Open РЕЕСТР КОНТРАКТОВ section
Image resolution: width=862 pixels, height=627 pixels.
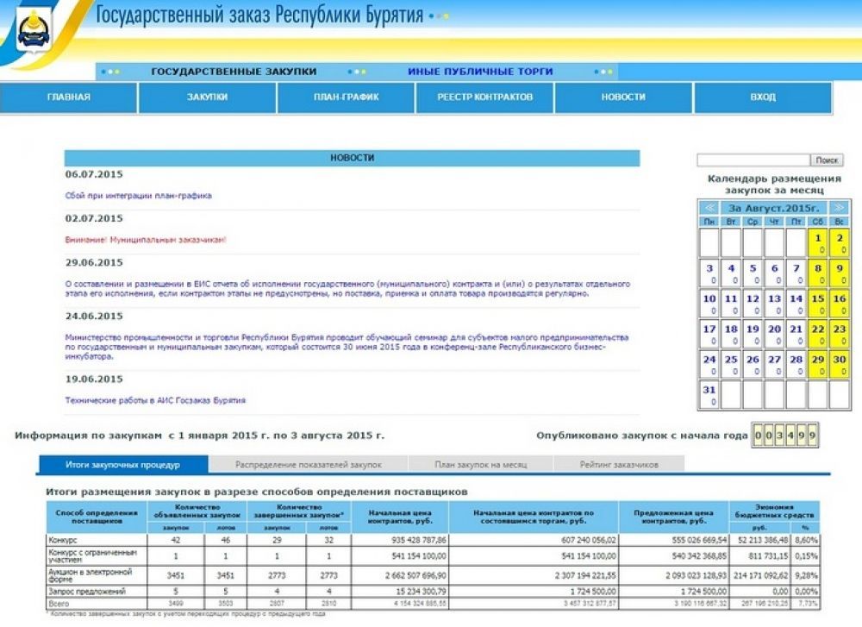(x=484, y=97)
